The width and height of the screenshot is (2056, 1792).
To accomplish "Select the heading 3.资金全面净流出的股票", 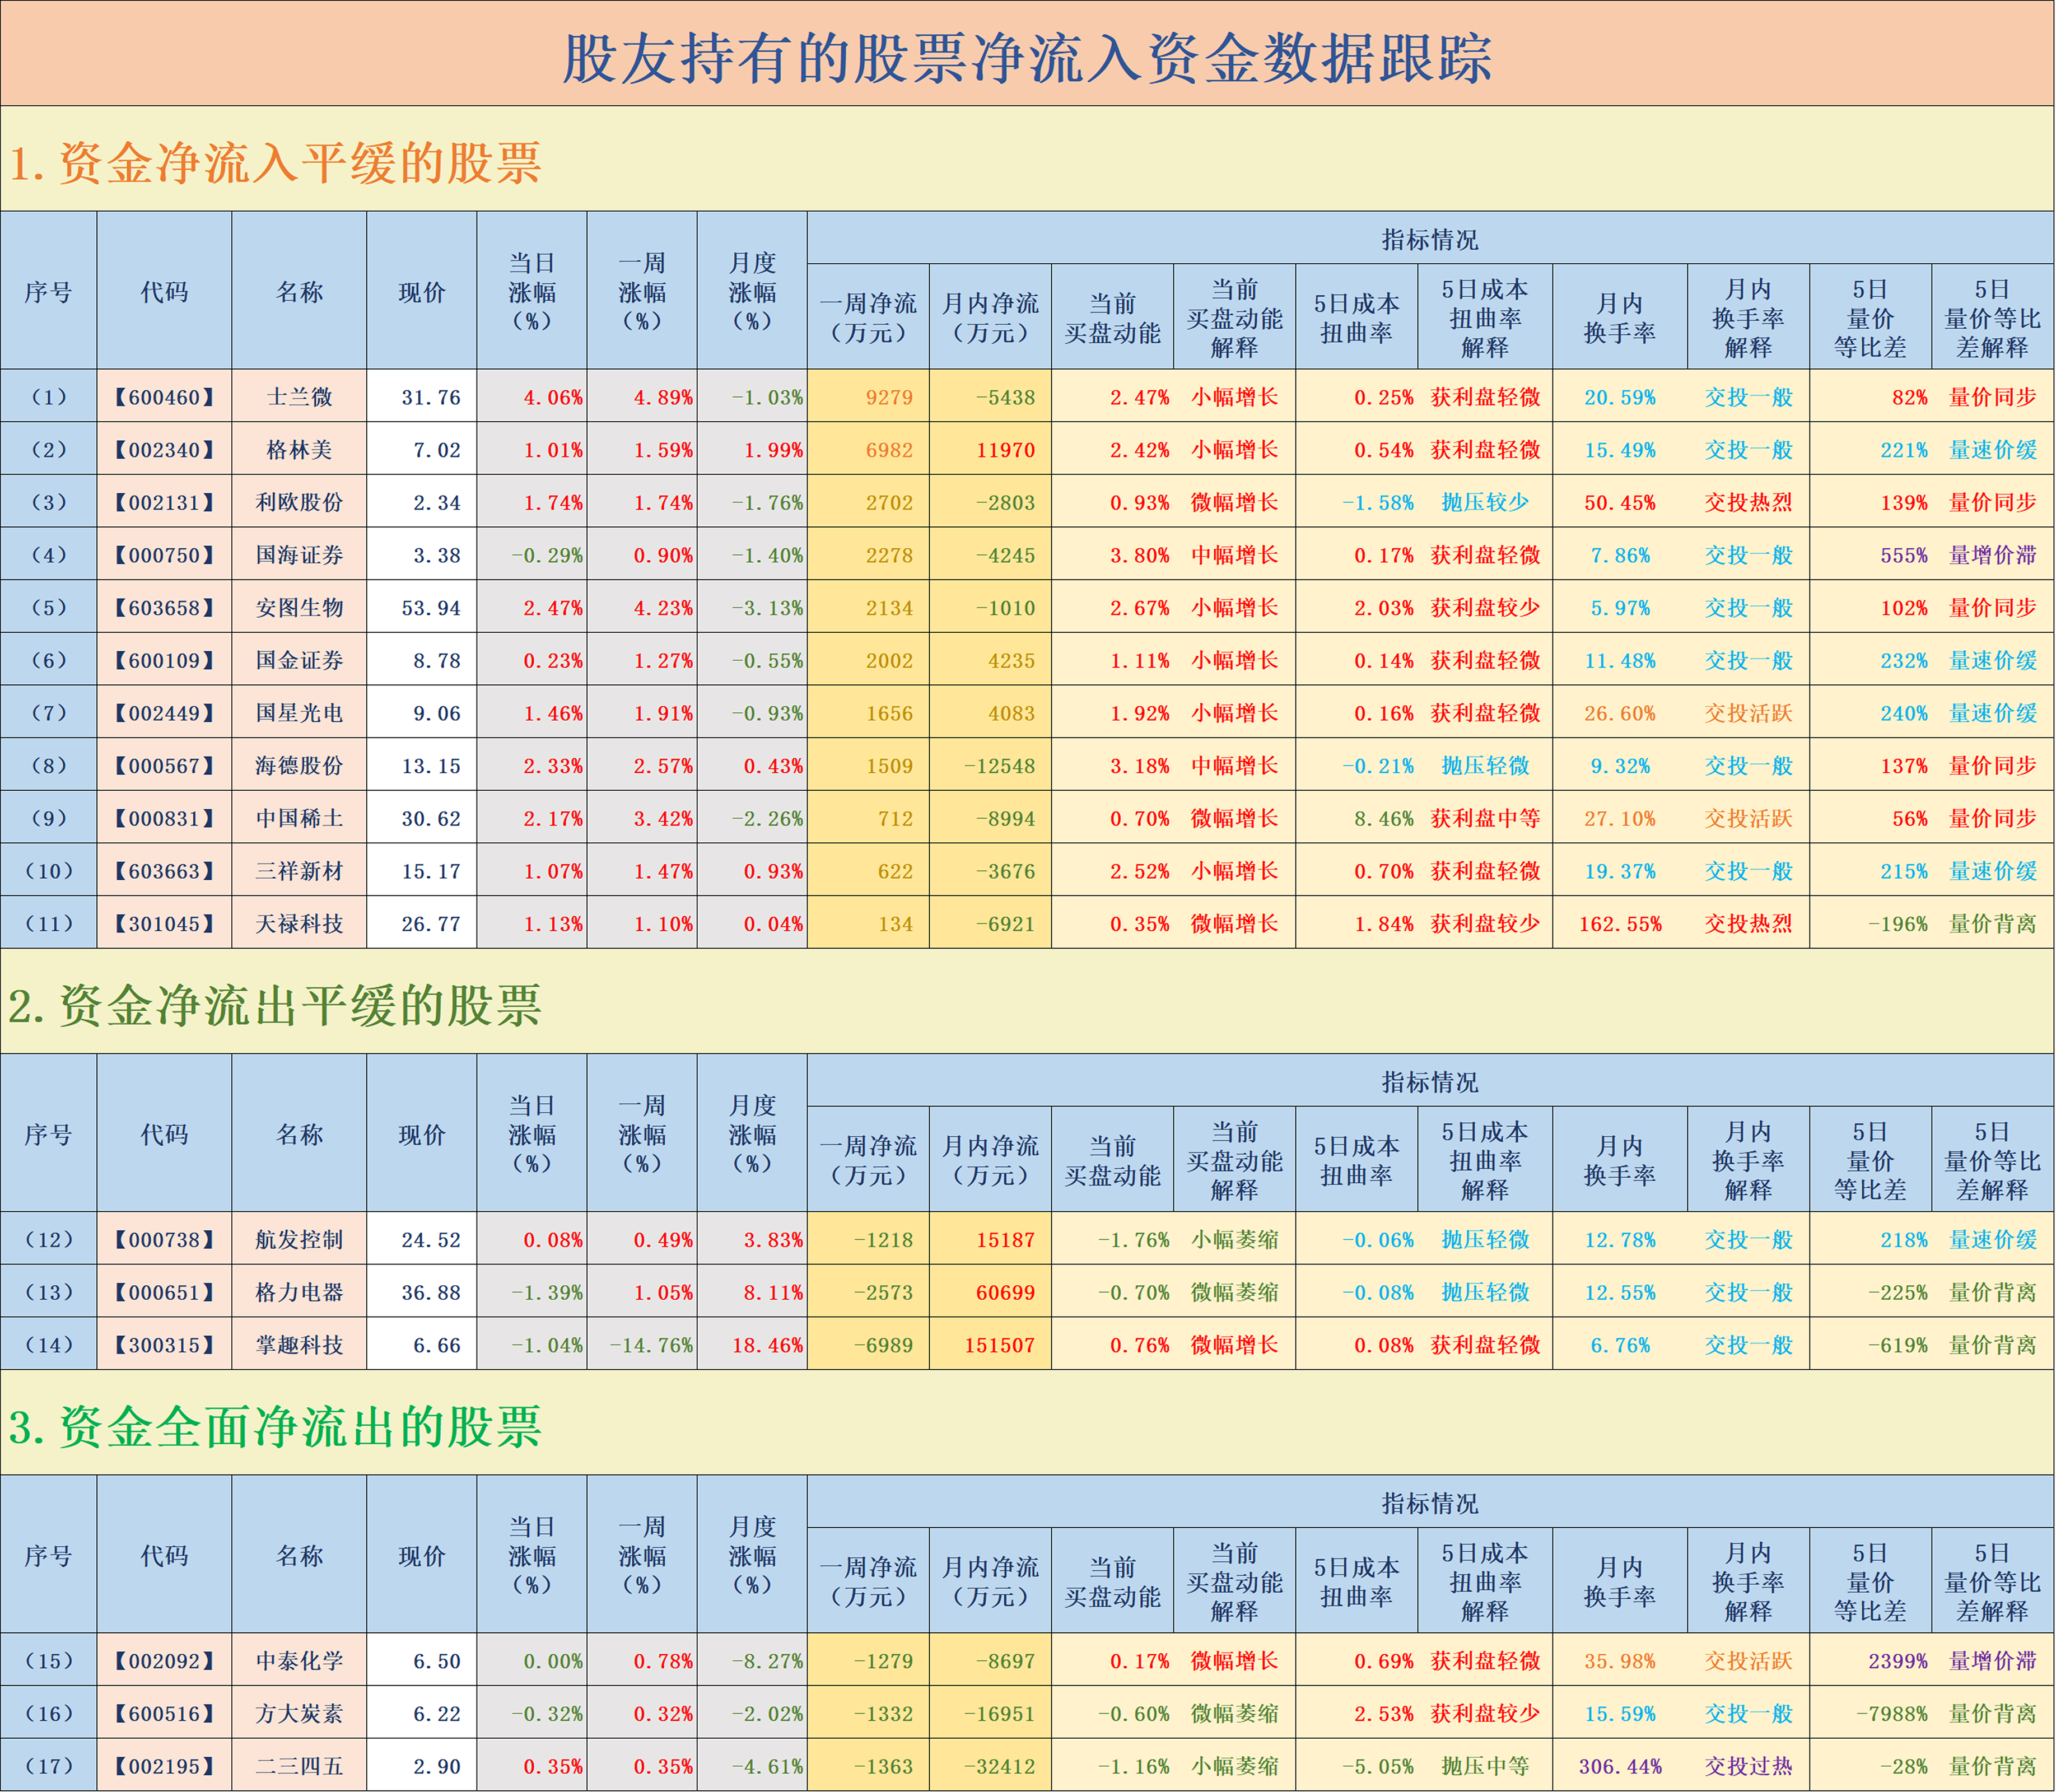I will [x=275, y=1427].
